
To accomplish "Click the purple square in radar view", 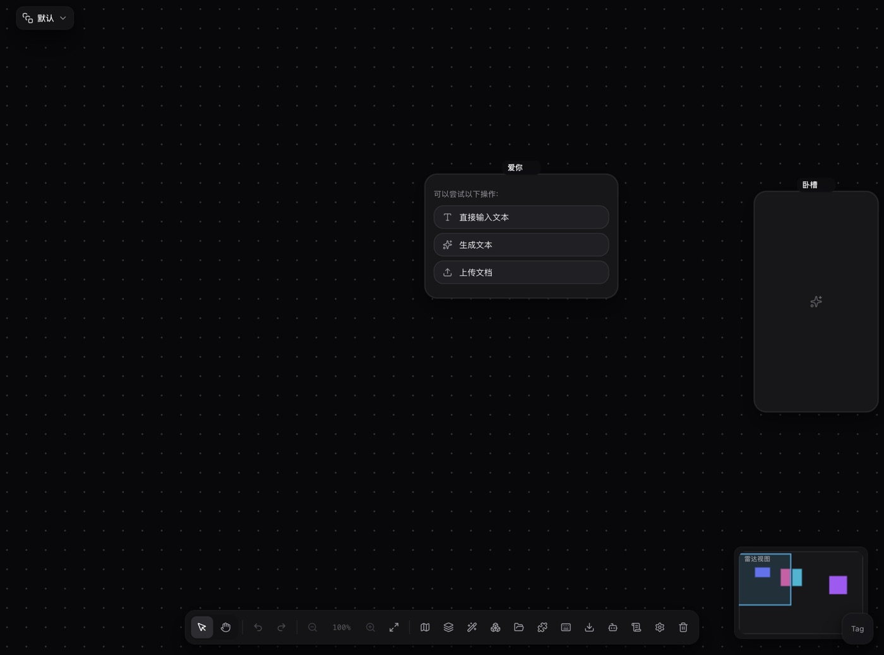I will pos(838,585).
